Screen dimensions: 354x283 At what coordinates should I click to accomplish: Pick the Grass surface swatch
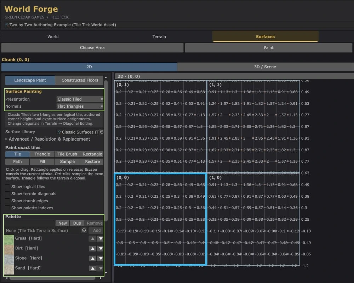[x=9, y=240]
